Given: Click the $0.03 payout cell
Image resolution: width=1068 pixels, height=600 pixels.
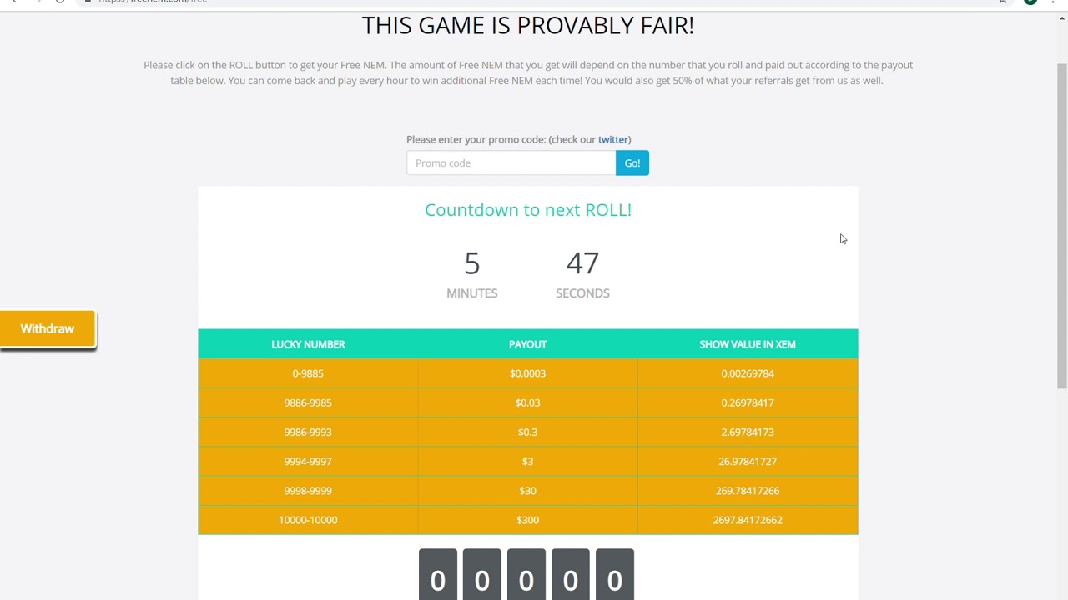Looking at the screenshot, I should point(527,402).
